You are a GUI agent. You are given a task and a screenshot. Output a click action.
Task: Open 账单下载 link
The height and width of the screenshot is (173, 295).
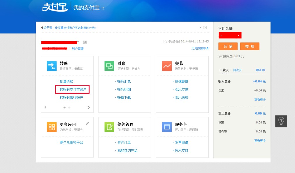coord(124,98)
